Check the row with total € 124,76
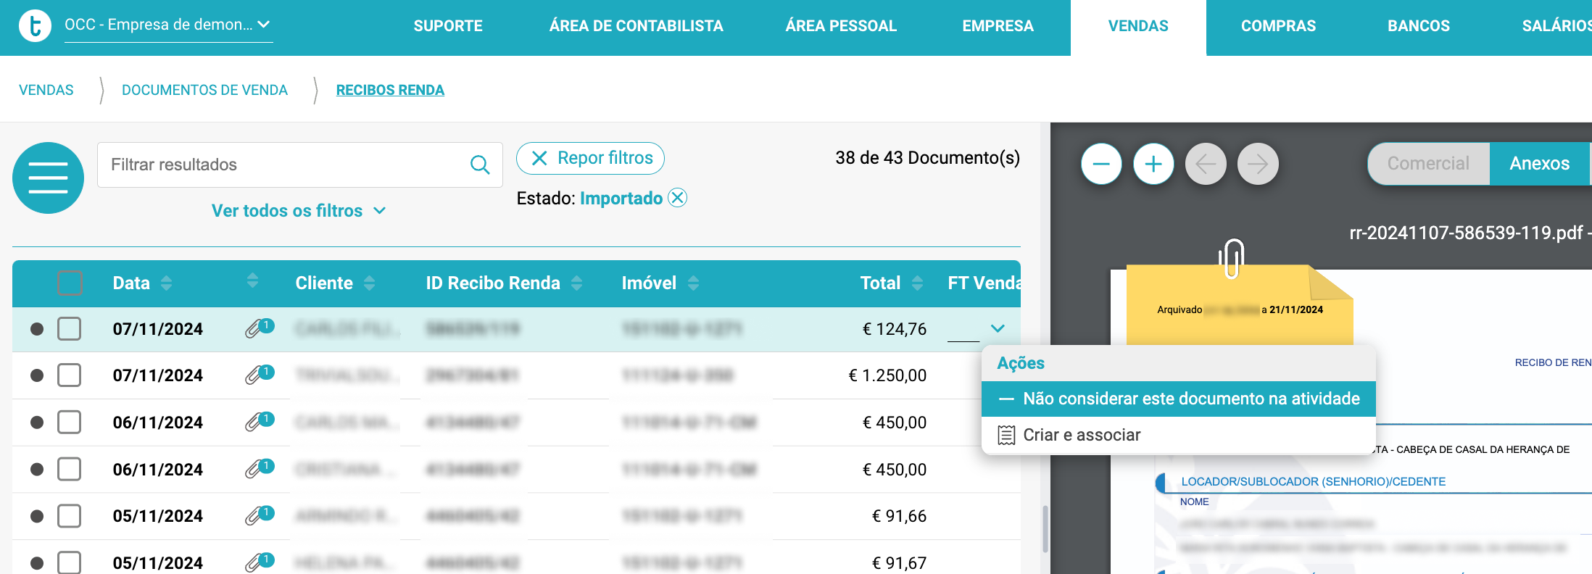 click(70, 328)
